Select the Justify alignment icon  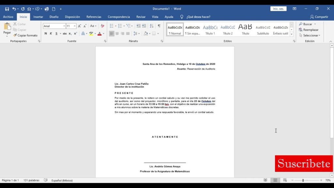128,34
